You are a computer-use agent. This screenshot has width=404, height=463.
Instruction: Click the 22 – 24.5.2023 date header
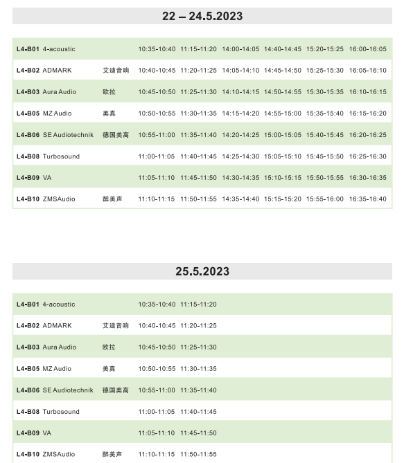pyautogui.click(x=202, y=16)
